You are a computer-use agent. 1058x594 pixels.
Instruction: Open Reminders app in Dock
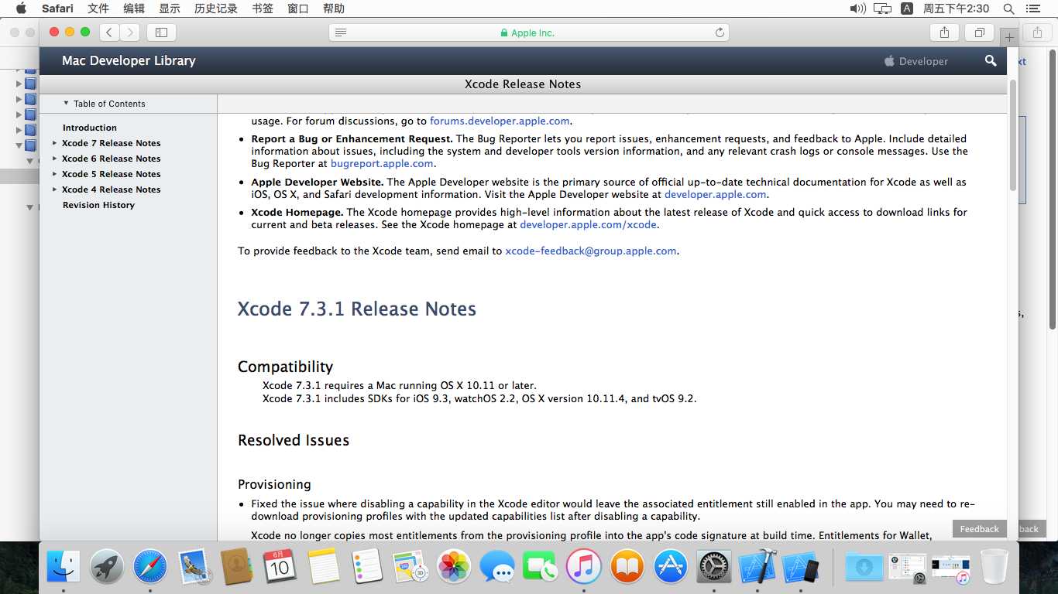click(367, 566)
